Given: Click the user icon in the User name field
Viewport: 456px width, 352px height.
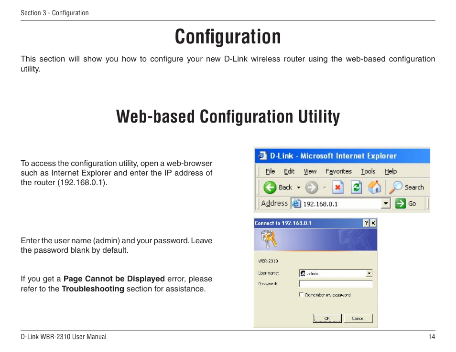Looking at the screenshot, I should [303, 273].
